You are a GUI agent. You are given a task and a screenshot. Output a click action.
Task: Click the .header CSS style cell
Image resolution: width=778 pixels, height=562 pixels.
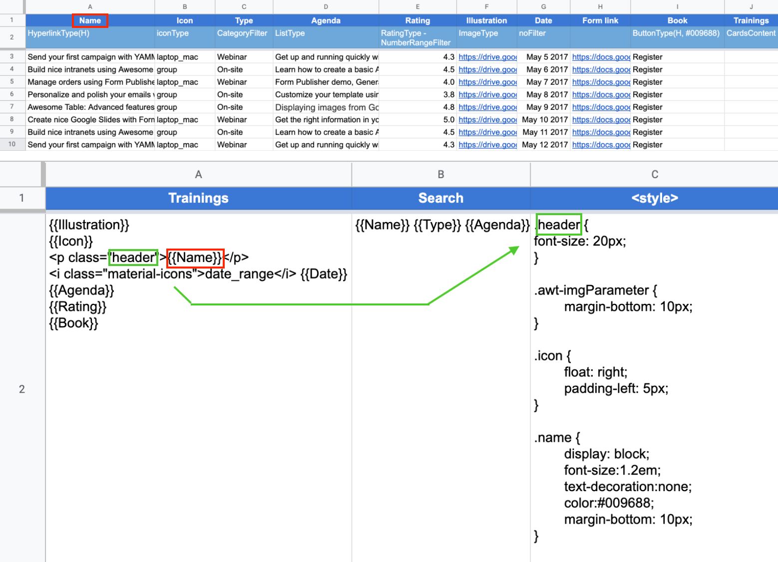pyautogui.click(x=655, y=388)
